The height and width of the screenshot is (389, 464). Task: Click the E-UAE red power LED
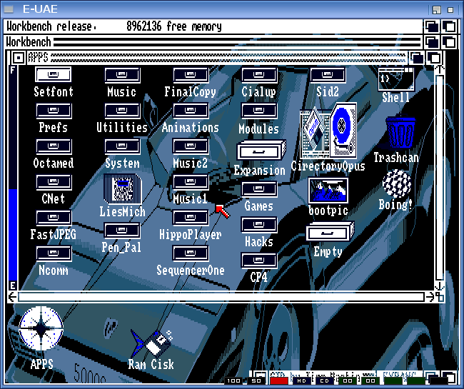click(x=278, y=380)
